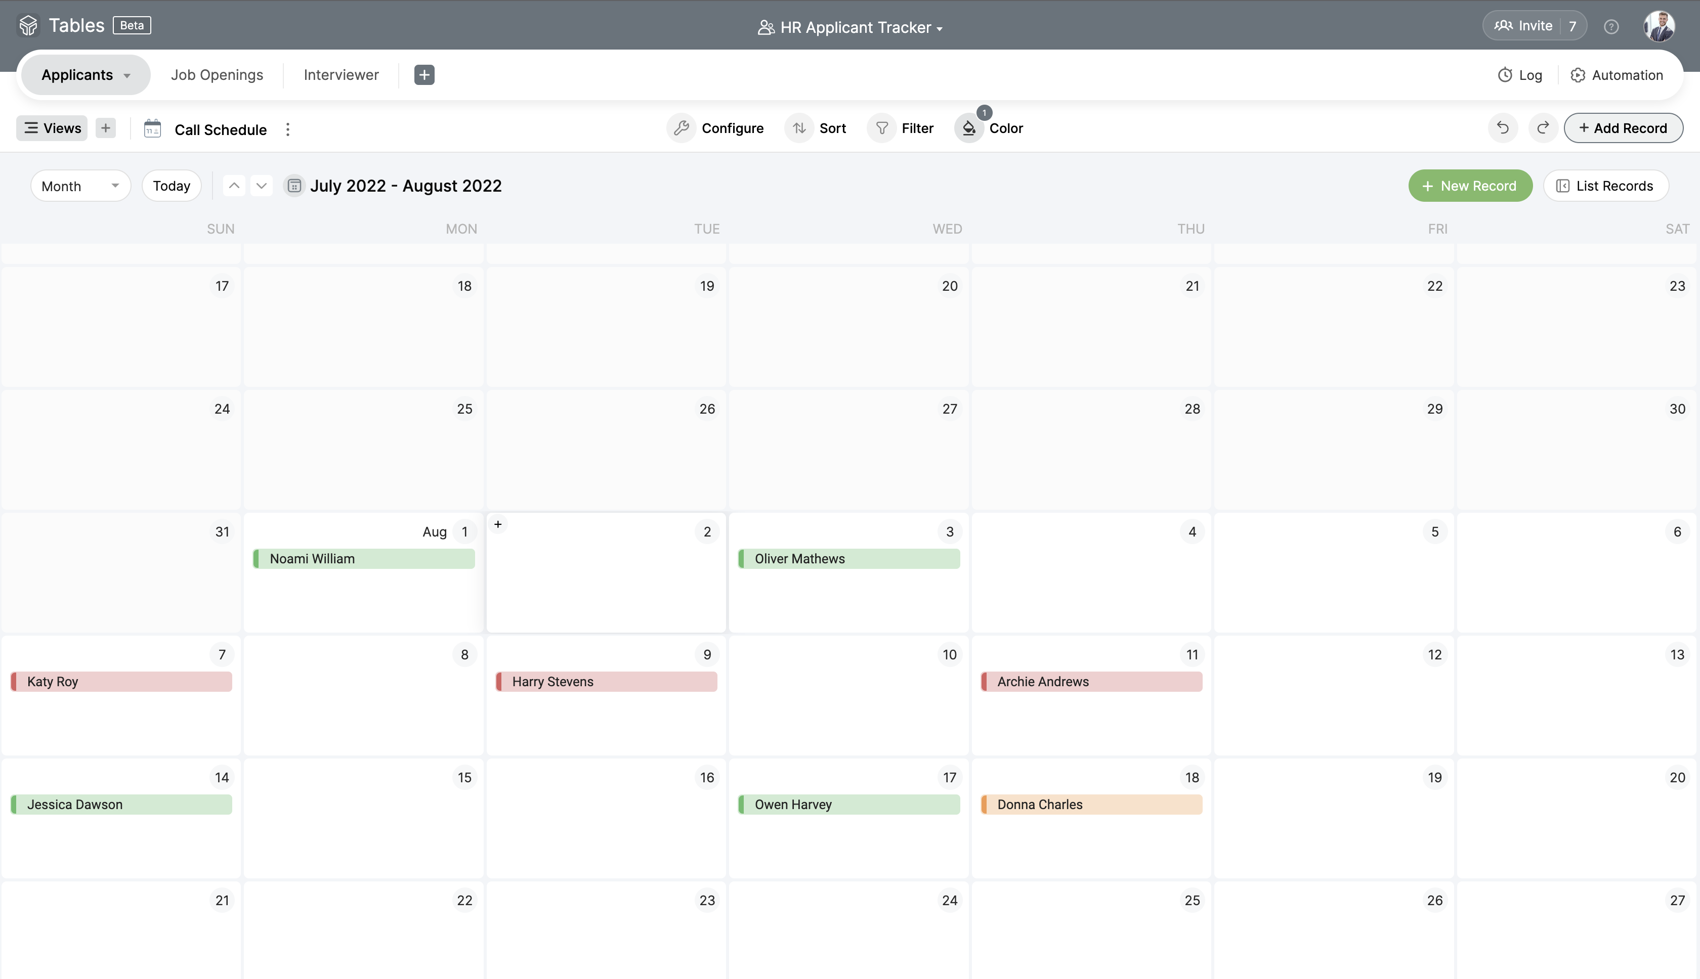Click the Color coding icon
Image resolution: width=1700 pixels, height=979 pixels.
(969, 128)
